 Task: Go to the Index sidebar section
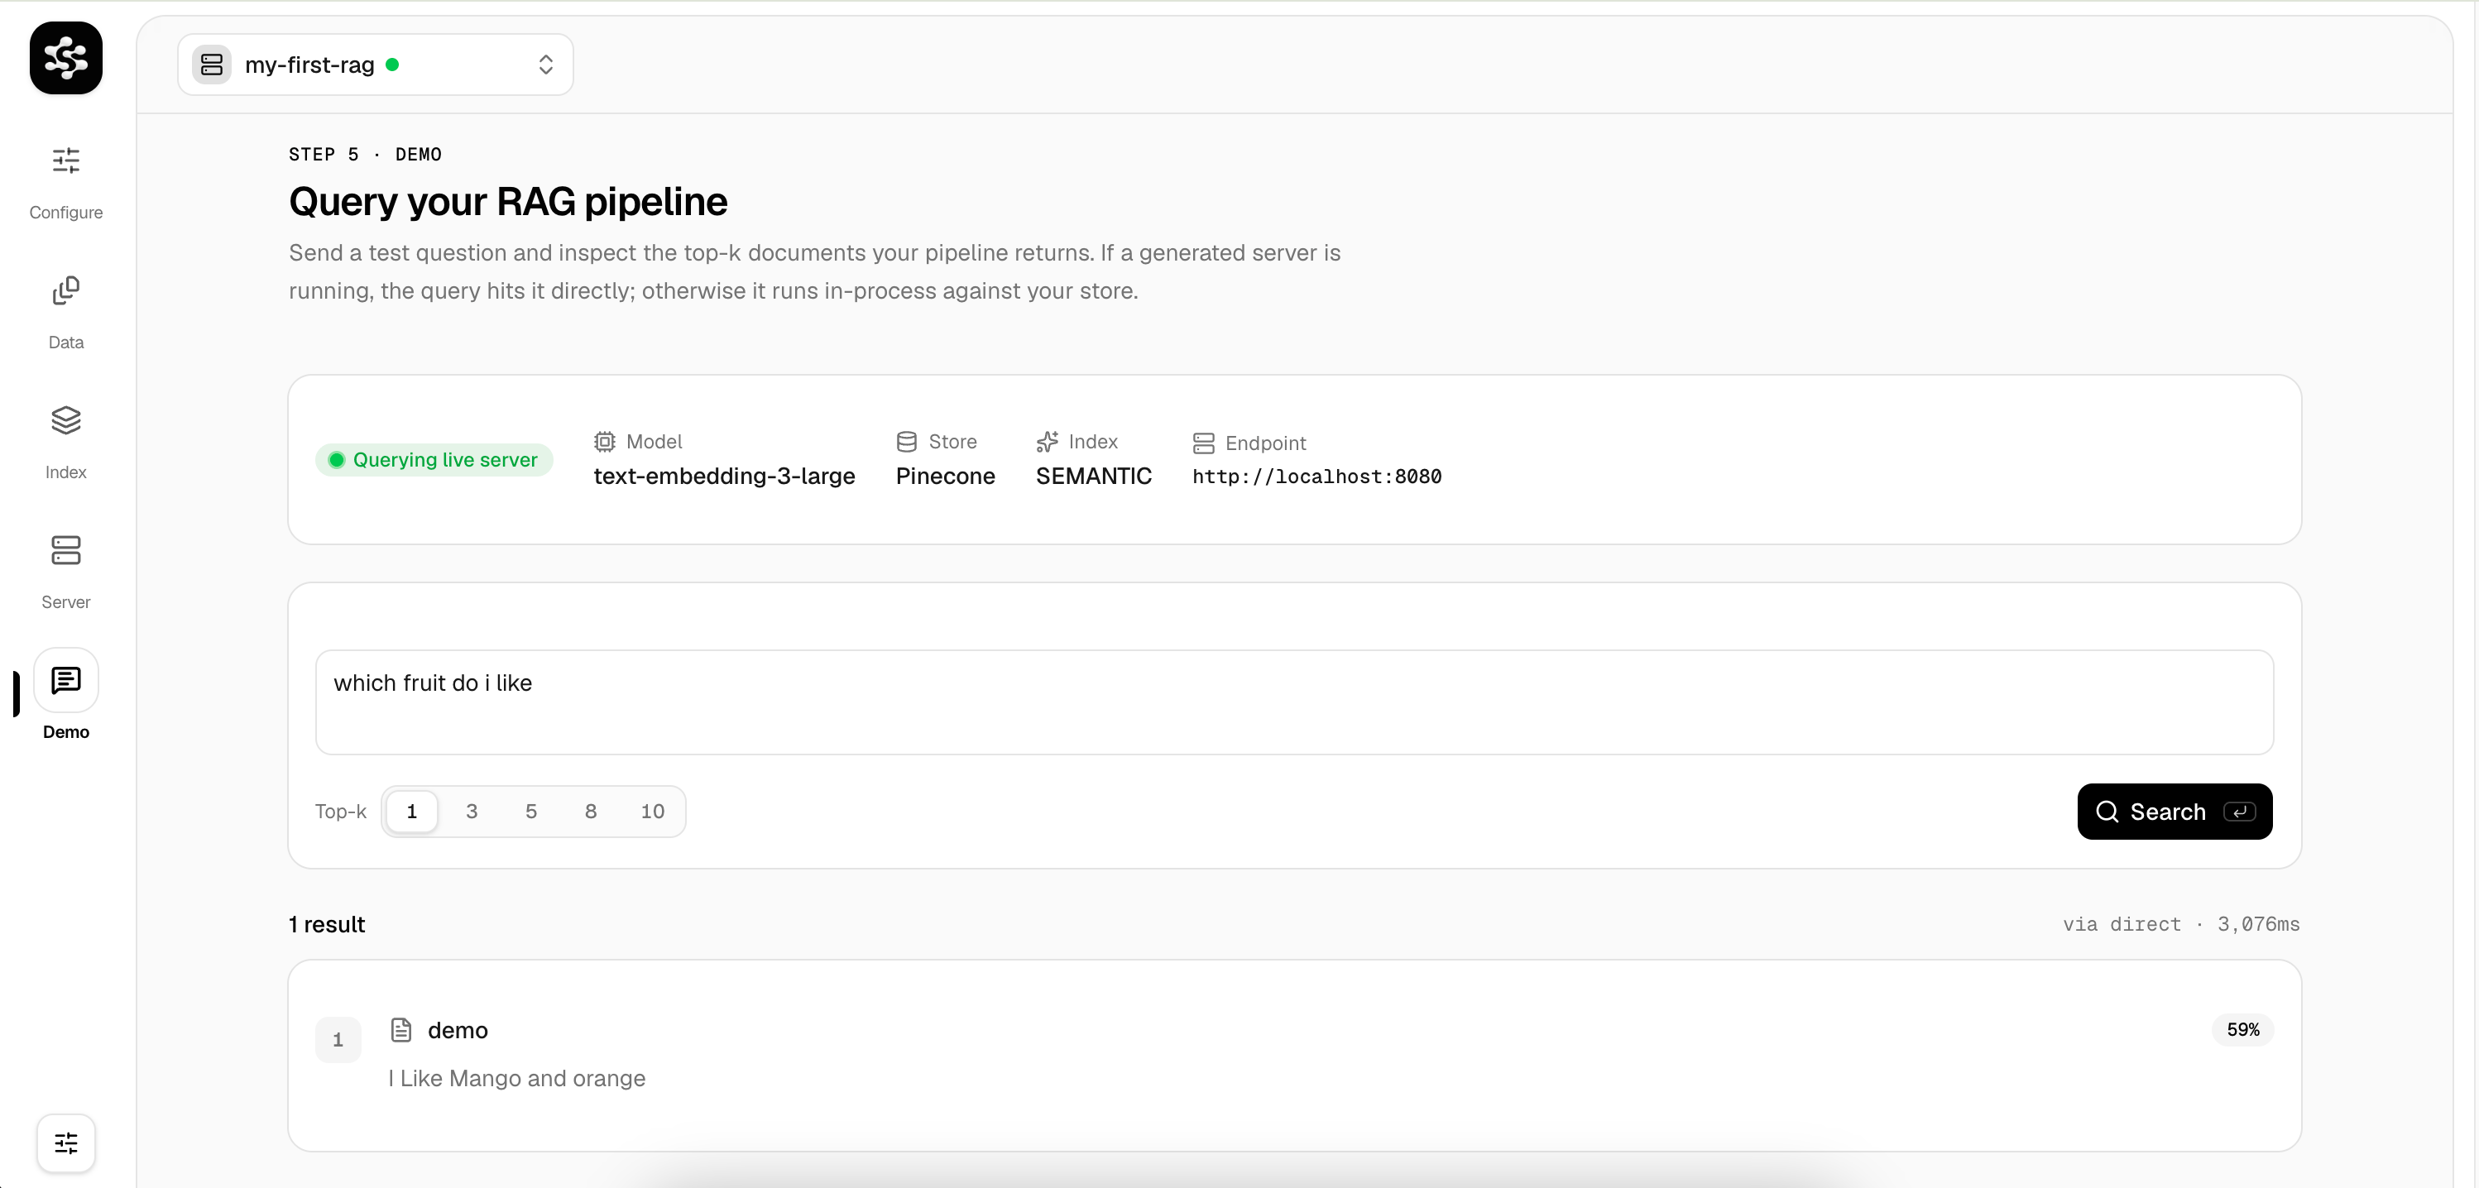point(65,442)
